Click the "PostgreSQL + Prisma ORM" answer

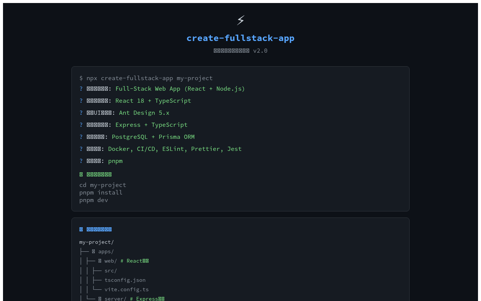point(153,137)
